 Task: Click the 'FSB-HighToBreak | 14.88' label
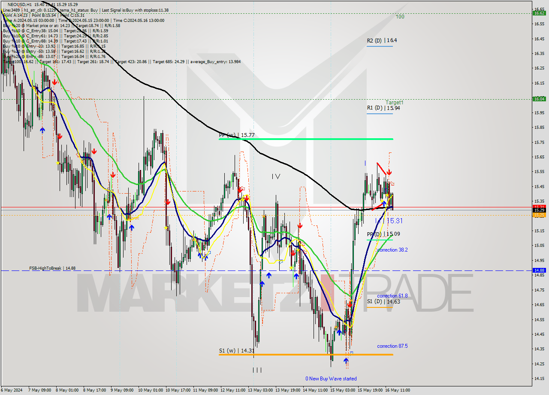pos(52,268)
